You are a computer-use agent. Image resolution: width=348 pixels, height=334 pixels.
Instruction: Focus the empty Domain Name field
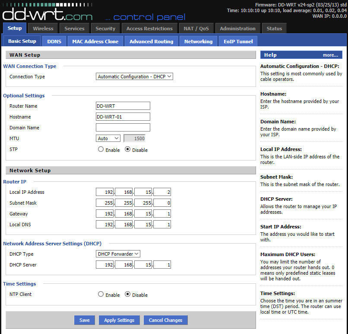pos(123,128)
